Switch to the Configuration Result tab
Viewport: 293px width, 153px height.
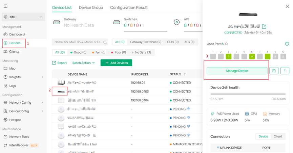129,8
